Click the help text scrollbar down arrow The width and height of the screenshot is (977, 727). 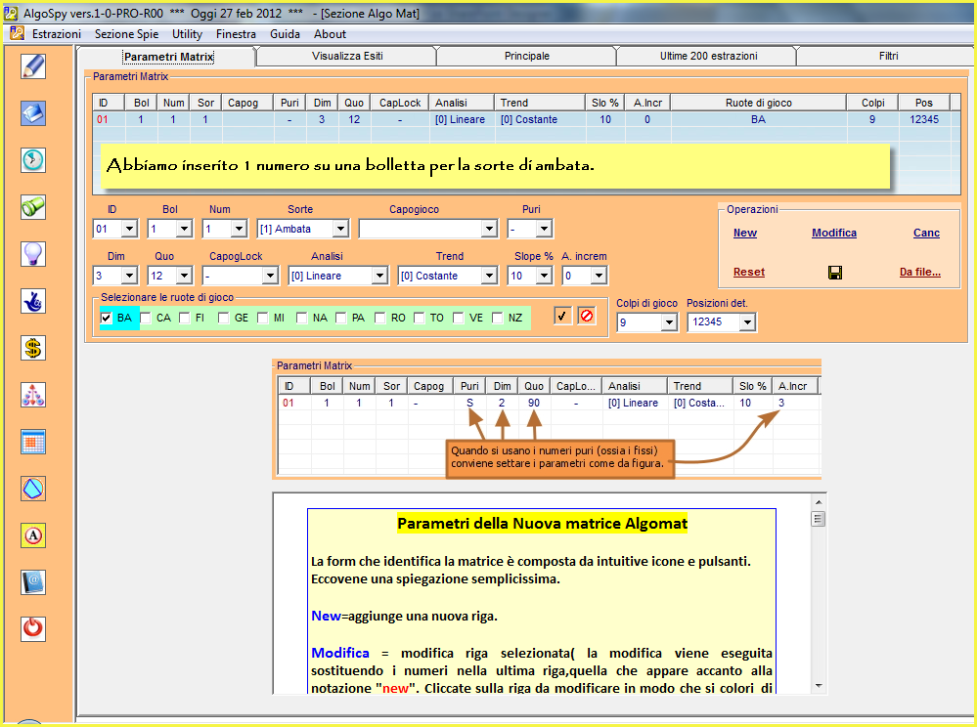(819, 686)
